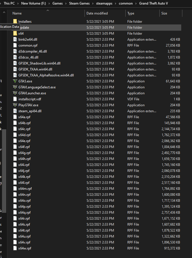Select the file named x64s.rpf
The height and width of the screenshot is (258, 192).
coord(24,224)
